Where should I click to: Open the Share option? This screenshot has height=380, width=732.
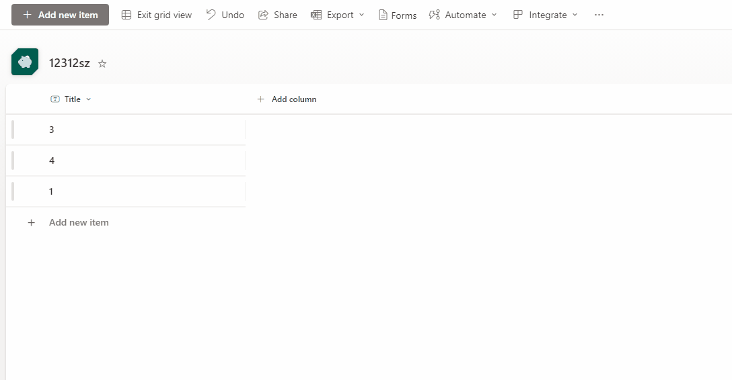[x=278, y=15]
